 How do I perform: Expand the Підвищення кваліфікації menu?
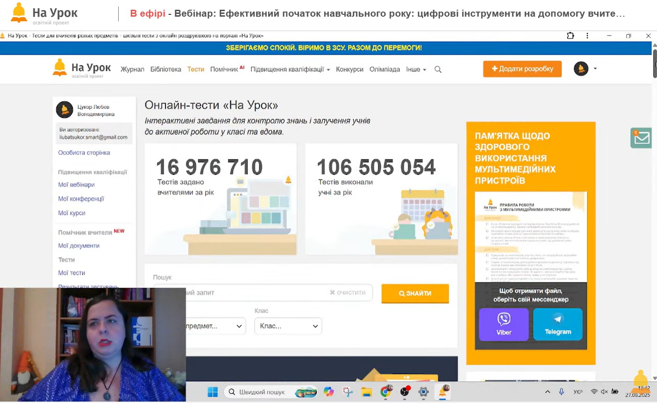pos(290,69)
